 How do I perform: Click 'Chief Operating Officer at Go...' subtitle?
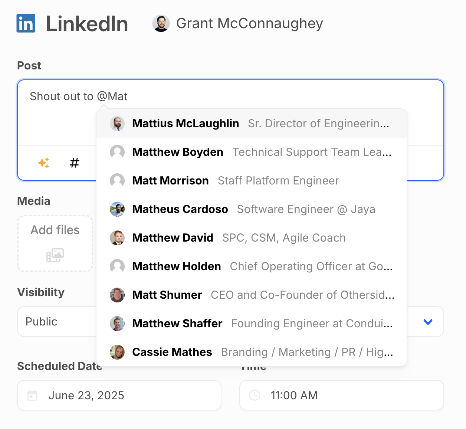tap(311, 266)
